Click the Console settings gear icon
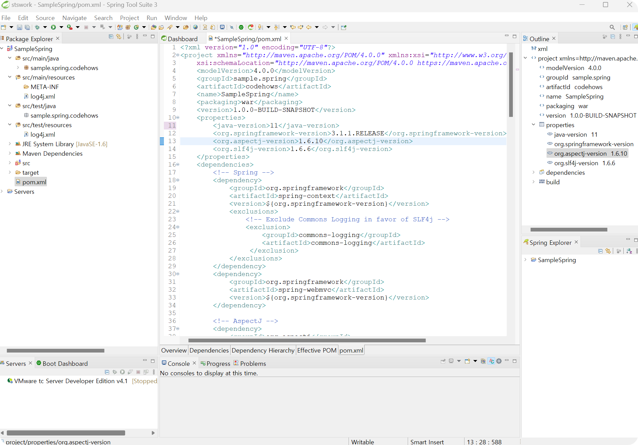Screen dimensions: 638x445 point(499,361)
